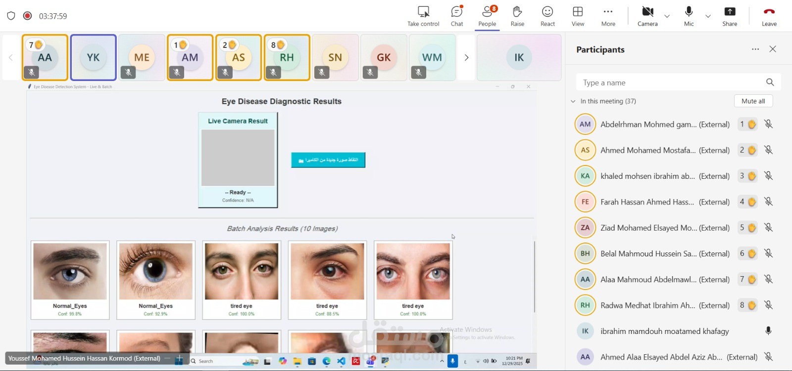Select the AA participant tile
Viewport: 792px width, 371px height.
tap(45, 57)
